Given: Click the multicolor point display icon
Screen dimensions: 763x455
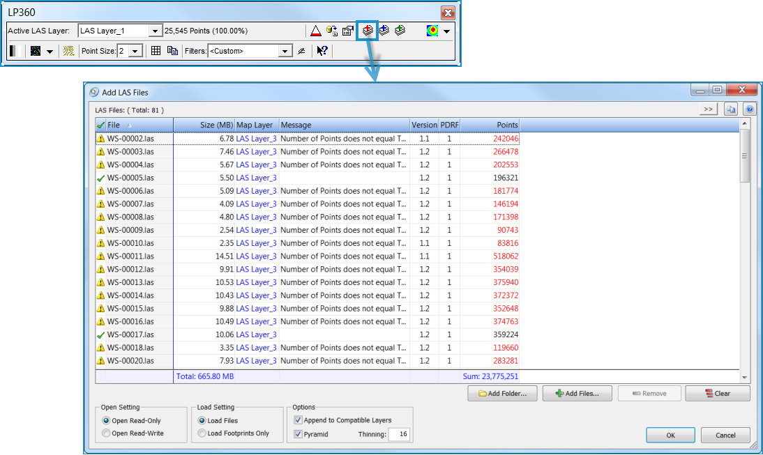Looking at the screenshot, I should pos(36,51).
